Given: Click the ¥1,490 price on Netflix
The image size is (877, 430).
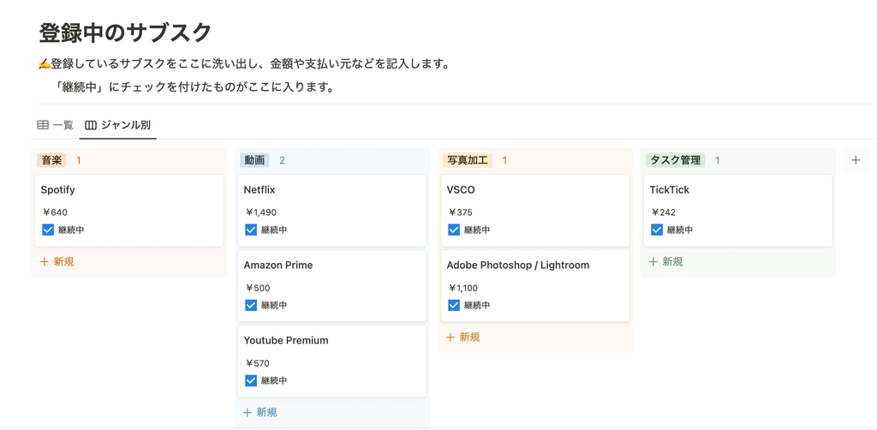Looking at the screenshot, I should pyautogui.click(x=260, y=212).
